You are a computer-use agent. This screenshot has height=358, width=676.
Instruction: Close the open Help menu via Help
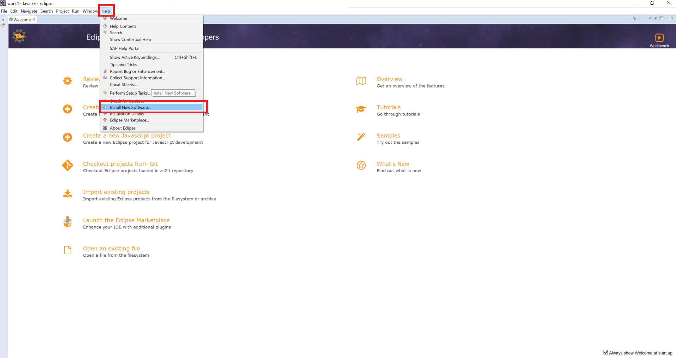pos(106,11)
